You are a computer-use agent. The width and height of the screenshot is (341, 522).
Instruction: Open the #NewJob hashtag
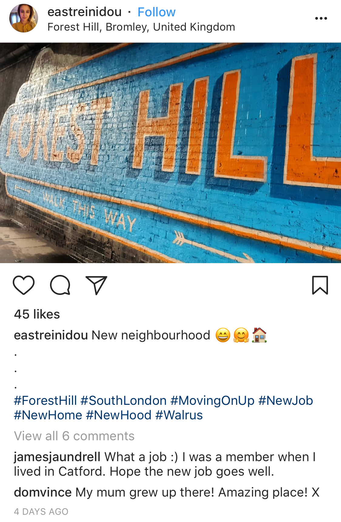(286, 401)
